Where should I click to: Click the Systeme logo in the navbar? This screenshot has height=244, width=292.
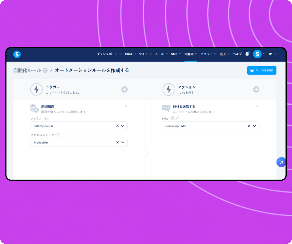click(x=17, y=54)
